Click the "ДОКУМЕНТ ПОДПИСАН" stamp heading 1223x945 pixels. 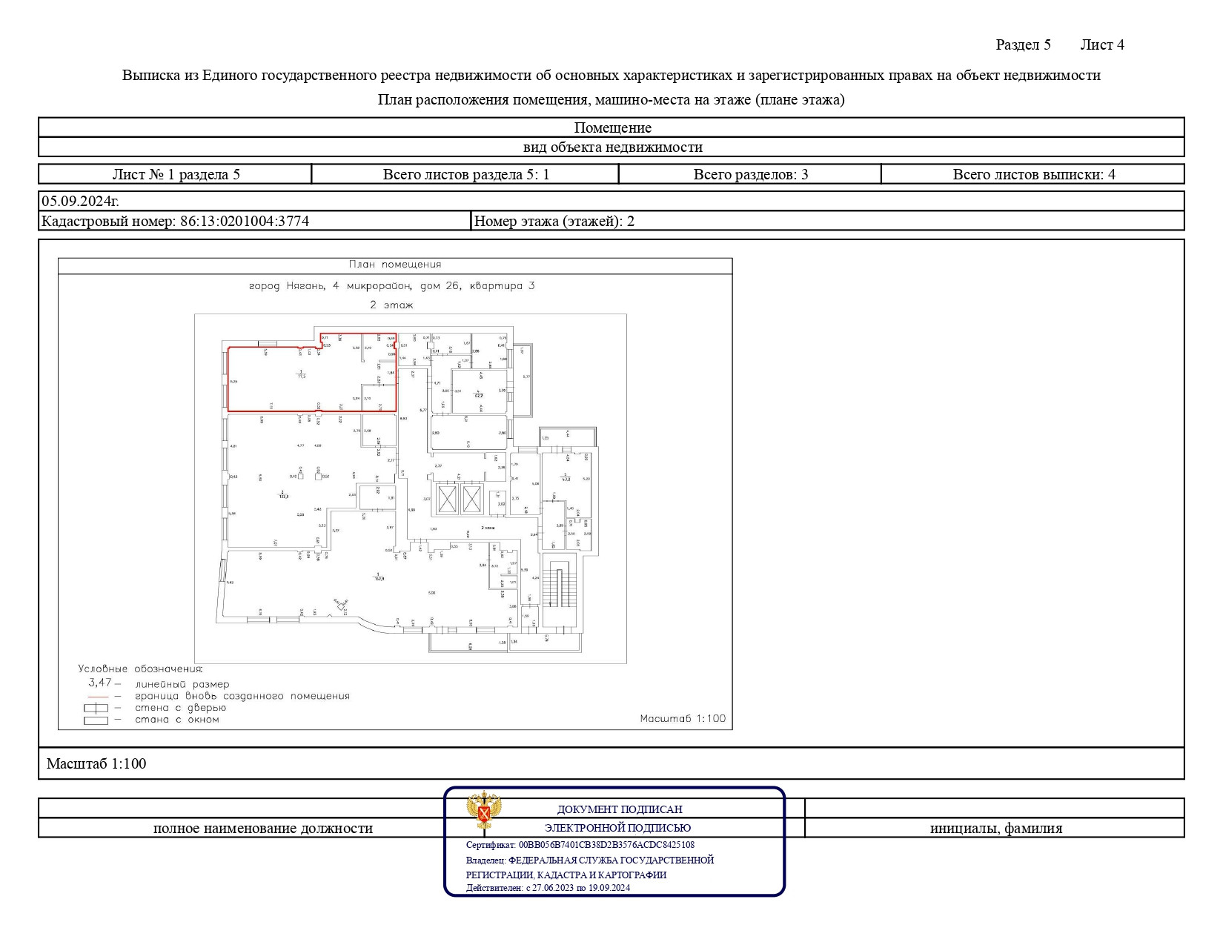click(x=620, y=809)
